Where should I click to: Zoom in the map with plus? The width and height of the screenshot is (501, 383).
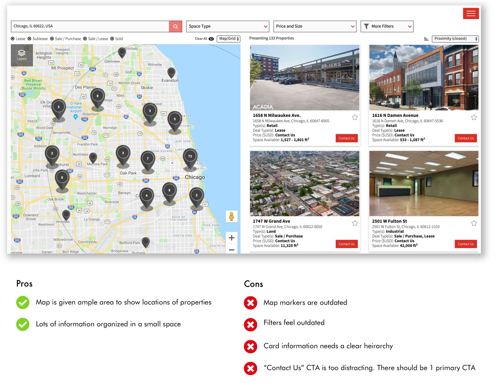pos(232,237)
